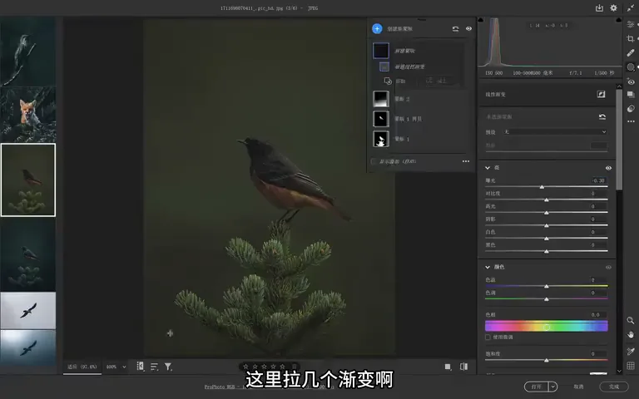This screenshot has width=639, height=399.
Task: Toggle full screen mode arrows icon
Action: [631, 7]
